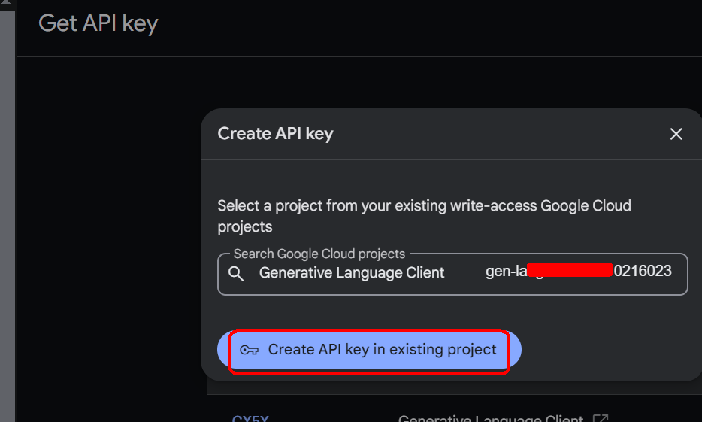Open the external link icon beside Generative Language Client

point(600,419)
